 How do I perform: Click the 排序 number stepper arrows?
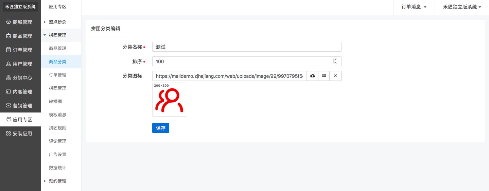point(335,62)
